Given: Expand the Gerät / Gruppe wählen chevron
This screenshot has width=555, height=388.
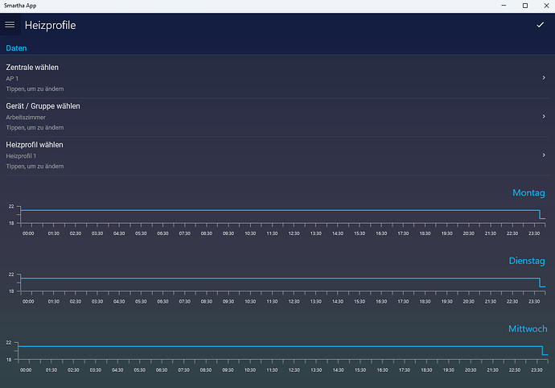Looking at the screenshot, I should point(544,117).
